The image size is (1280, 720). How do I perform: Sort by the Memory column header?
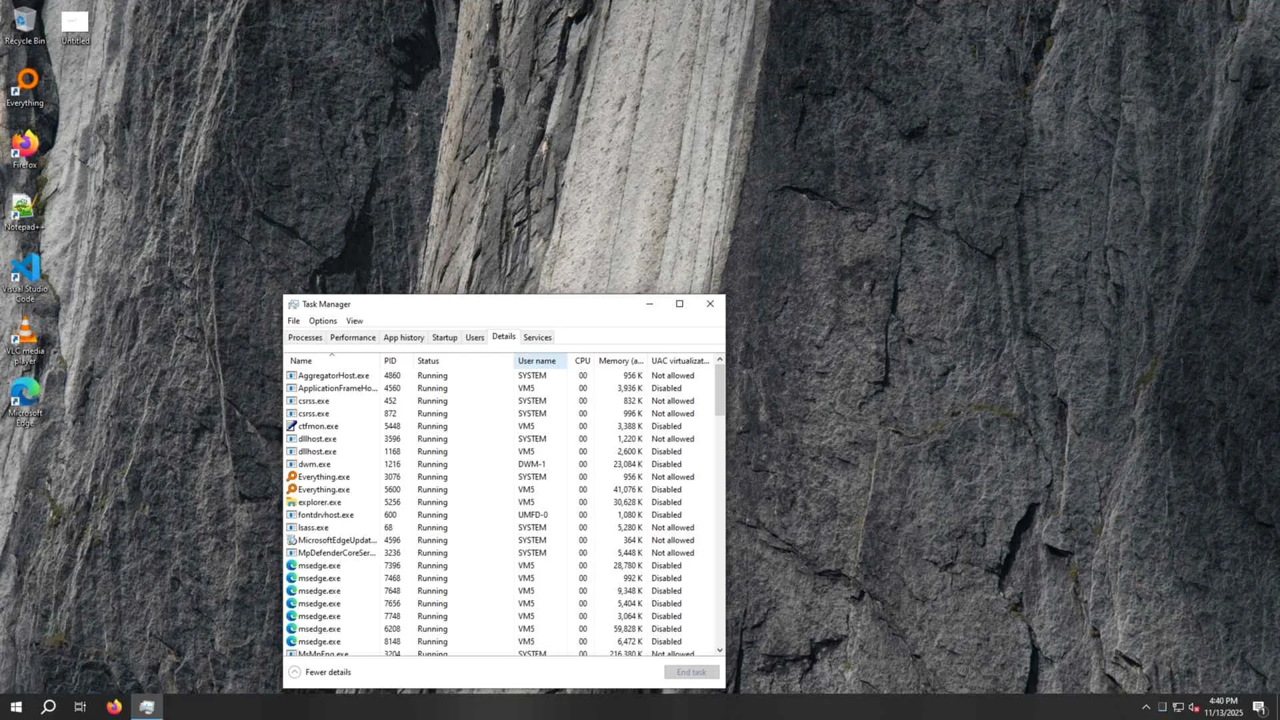click(620, 361)
